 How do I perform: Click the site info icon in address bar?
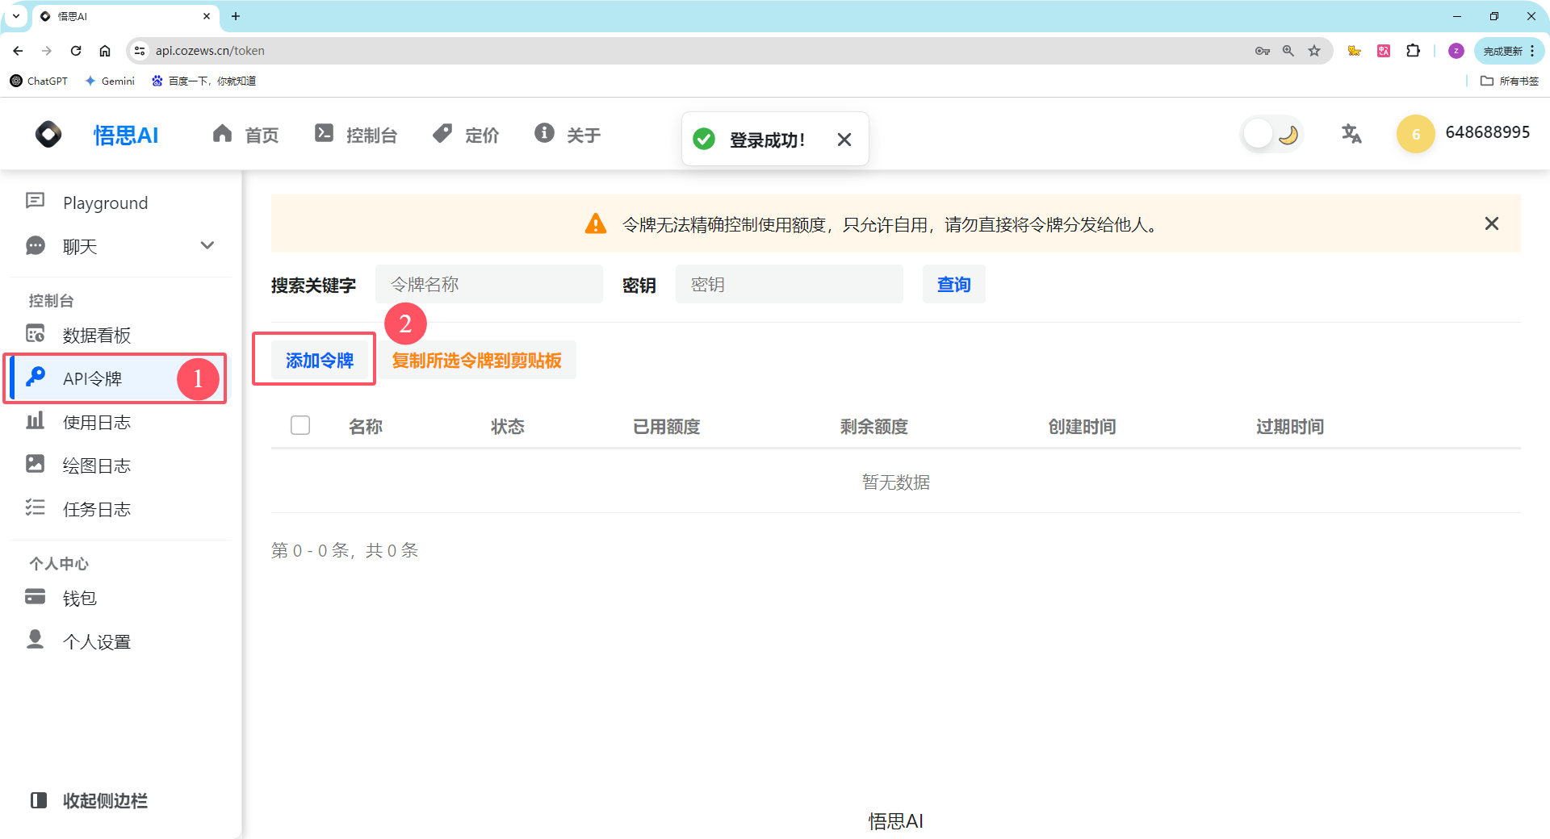coord(140,51)
